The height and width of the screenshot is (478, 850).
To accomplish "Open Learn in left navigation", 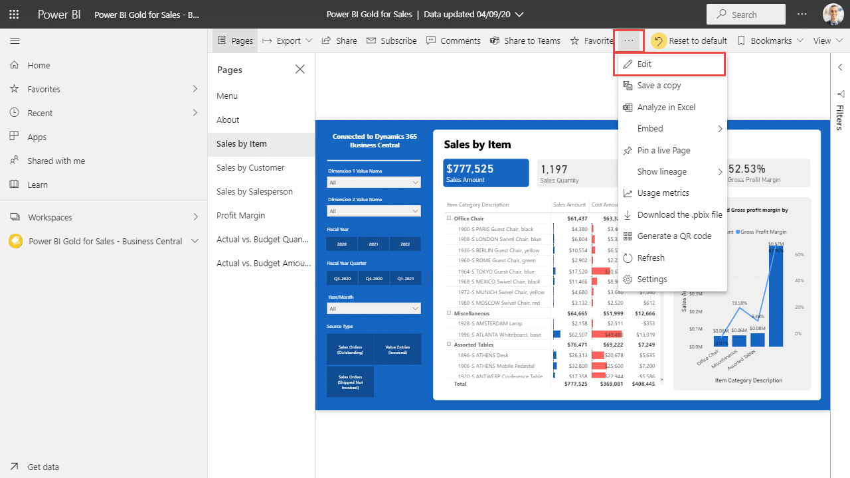I will 104,185.
